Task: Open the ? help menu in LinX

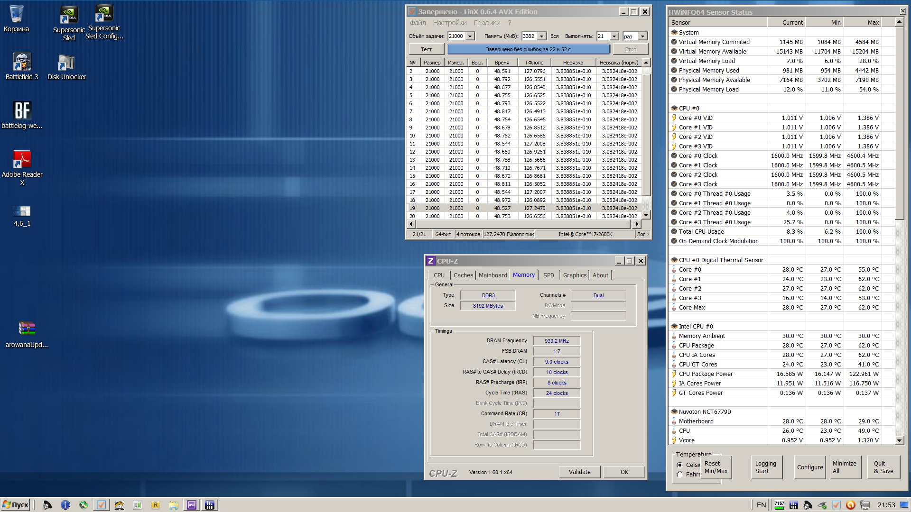Action: pos(510,23)
